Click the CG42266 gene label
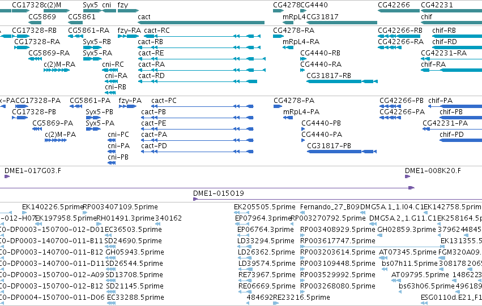This screenshot has width=482, height=306. (x=394, y=5)
